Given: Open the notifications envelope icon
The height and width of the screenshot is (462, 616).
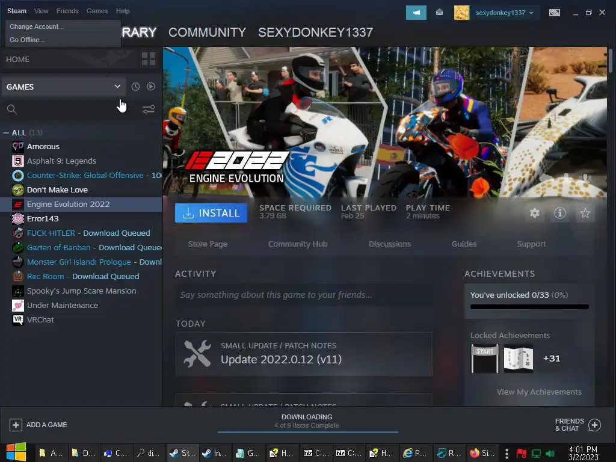Looking at the screenshot, I should [x=440, y=13].
